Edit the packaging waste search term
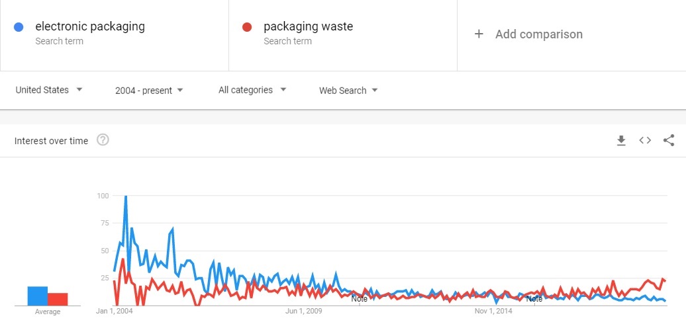686x332 pixels. [x=308, y=27]
